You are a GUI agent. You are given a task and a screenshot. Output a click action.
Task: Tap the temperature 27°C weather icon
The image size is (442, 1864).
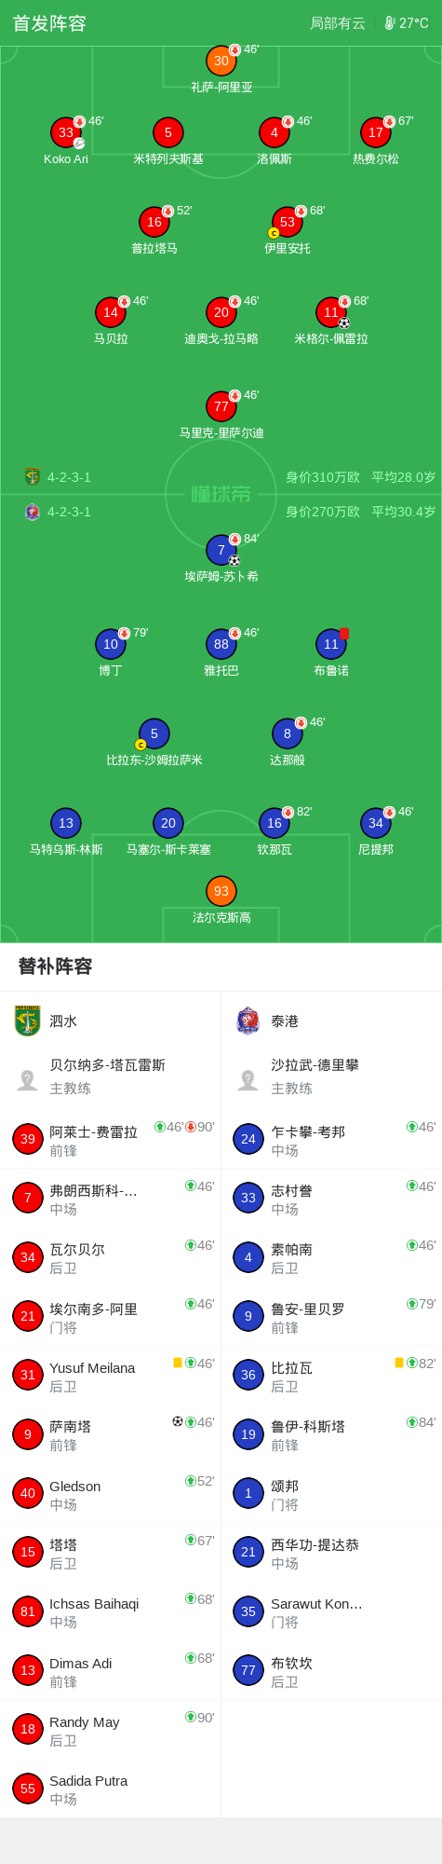coord(390,23)
